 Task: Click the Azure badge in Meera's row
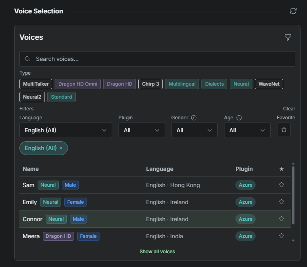pos(246,236)
